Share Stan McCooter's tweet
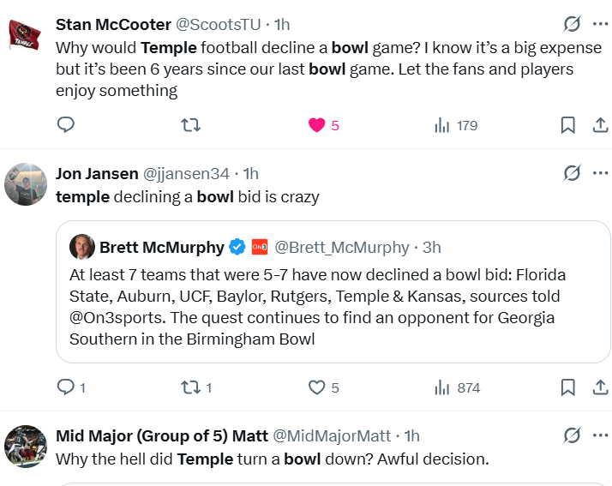Image resolution: width=612 pixels, height=486 pixels. 600,125
